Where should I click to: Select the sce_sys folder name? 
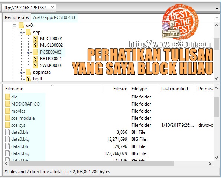[x=18, y=125]
